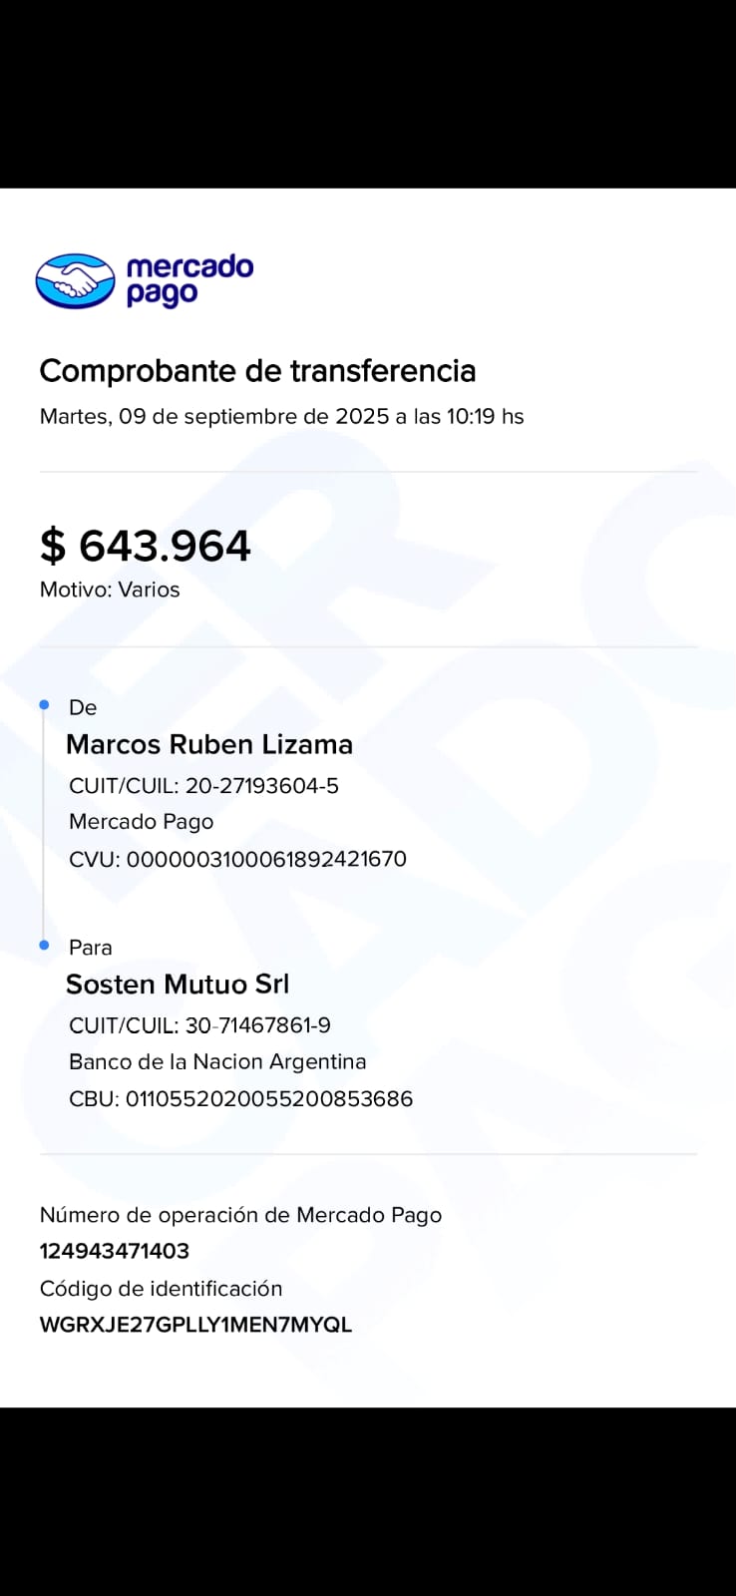Click the sender CUIT/CUIL 20-27193604-5
This screenshot has width=736, height=1596.
[203, 786]
